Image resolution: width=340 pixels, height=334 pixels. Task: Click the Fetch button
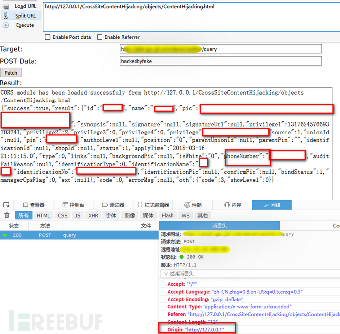pyautogui.click(x=11, y=73)
